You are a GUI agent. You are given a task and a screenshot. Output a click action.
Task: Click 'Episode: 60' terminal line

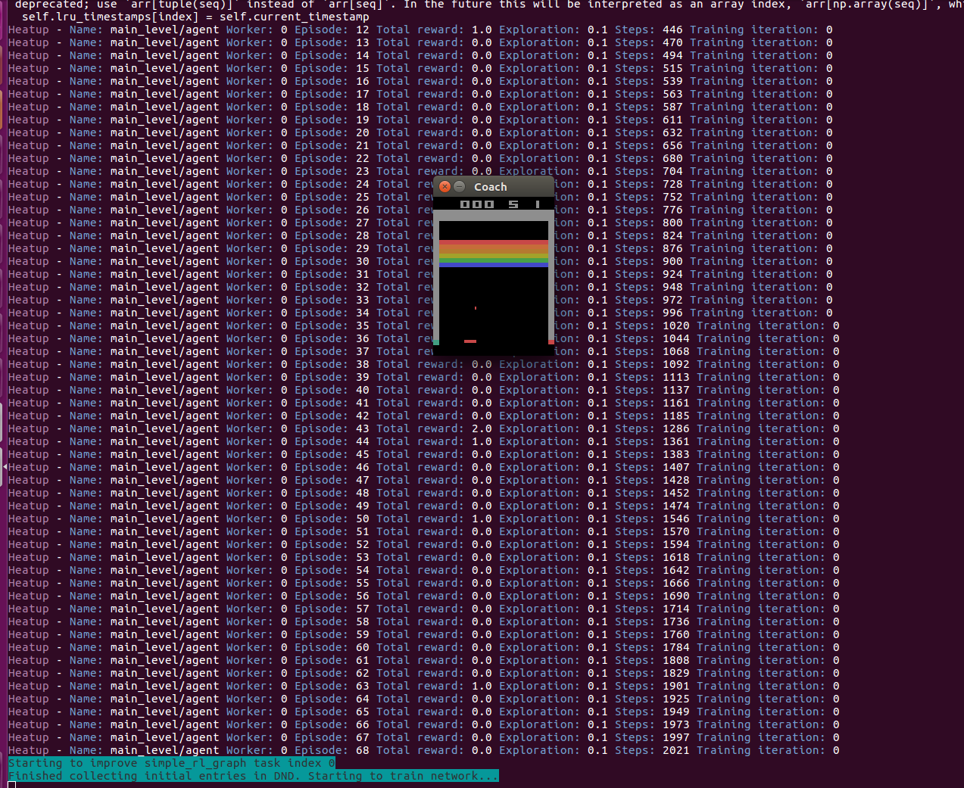tap(332, 647)
